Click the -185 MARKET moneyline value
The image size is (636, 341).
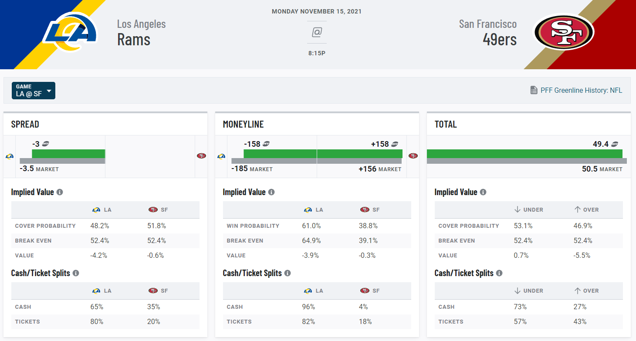252,169
